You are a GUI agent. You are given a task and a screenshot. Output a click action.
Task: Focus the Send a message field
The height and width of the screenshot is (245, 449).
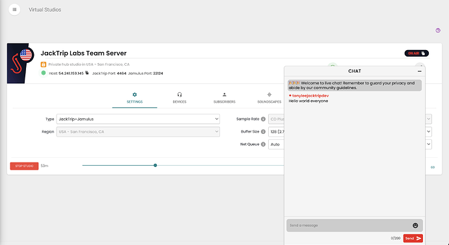click(355, 226)
